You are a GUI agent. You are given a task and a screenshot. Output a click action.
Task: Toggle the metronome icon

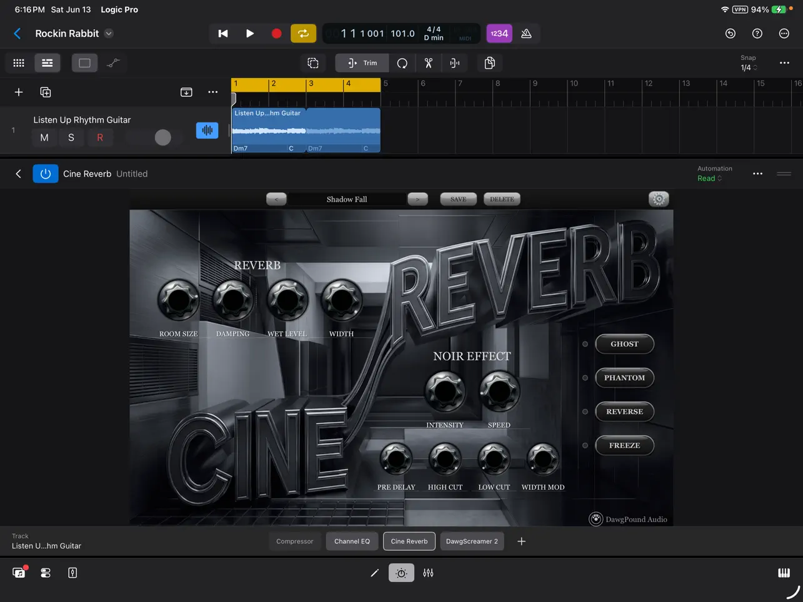pyautogui.click(x=526, y=34)
